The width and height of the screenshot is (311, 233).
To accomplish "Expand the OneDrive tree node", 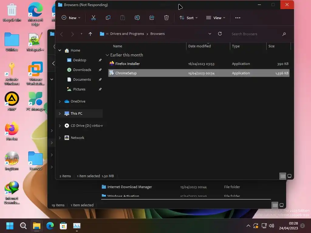I will pyautogui.click(x=60, y=101).
